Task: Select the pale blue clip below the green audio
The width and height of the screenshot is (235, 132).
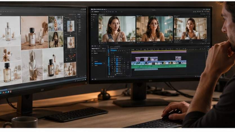Action: (146, 69)
